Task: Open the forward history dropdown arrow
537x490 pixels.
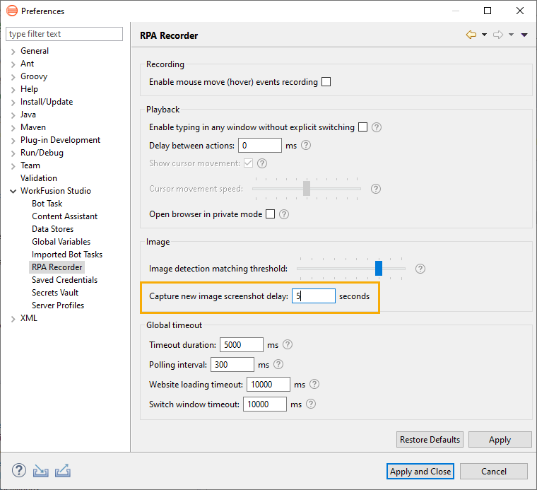Action: 511,35
